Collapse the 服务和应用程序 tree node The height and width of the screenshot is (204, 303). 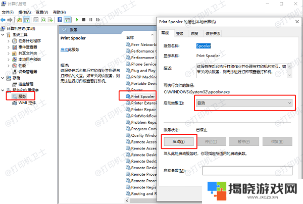pos(3,90)
